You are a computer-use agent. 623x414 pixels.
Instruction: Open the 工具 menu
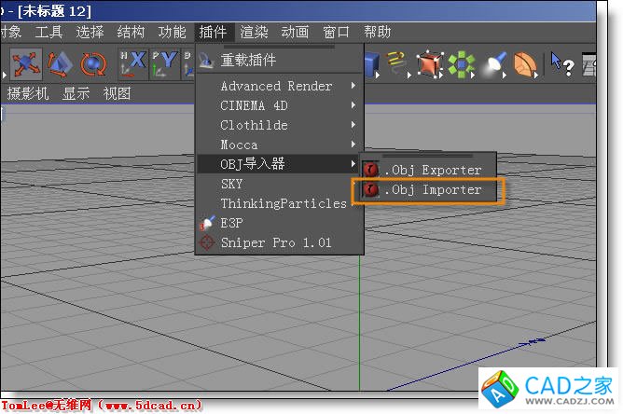pyautogui.click(x=48, y=32)
